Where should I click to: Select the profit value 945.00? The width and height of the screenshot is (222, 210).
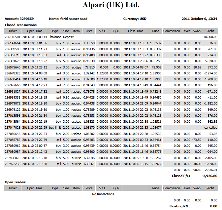pos(212,146)
